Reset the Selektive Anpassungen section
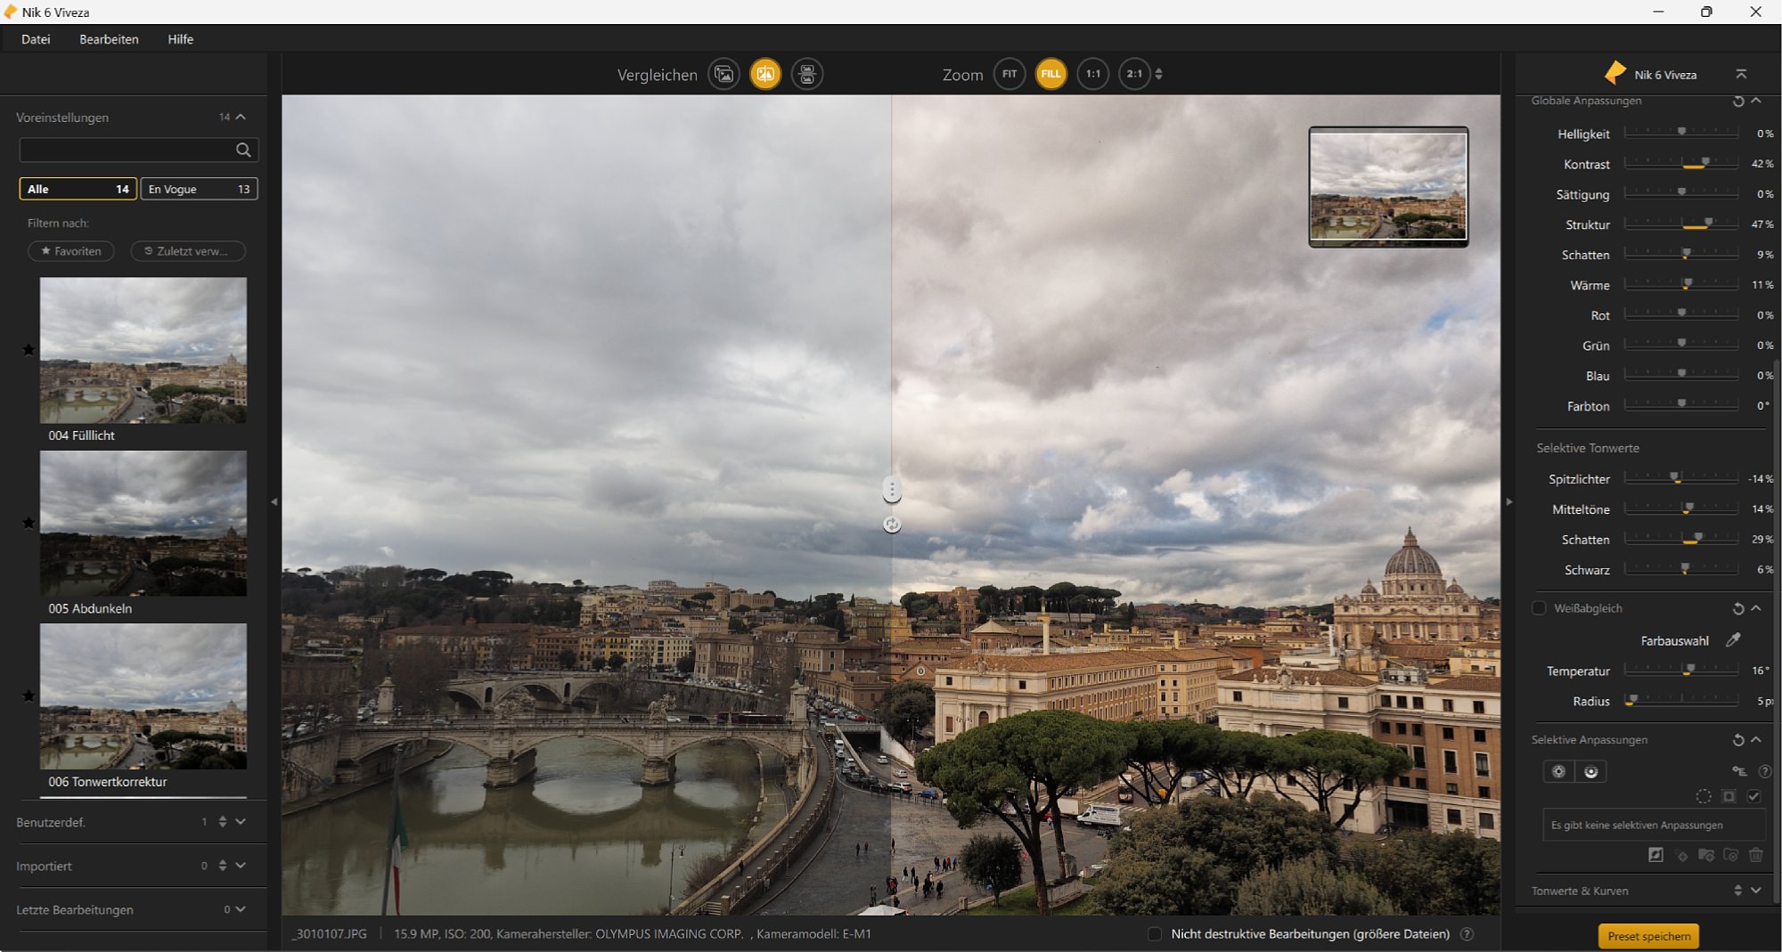Screen dimensions: 1782x952 click(1738, 740)
